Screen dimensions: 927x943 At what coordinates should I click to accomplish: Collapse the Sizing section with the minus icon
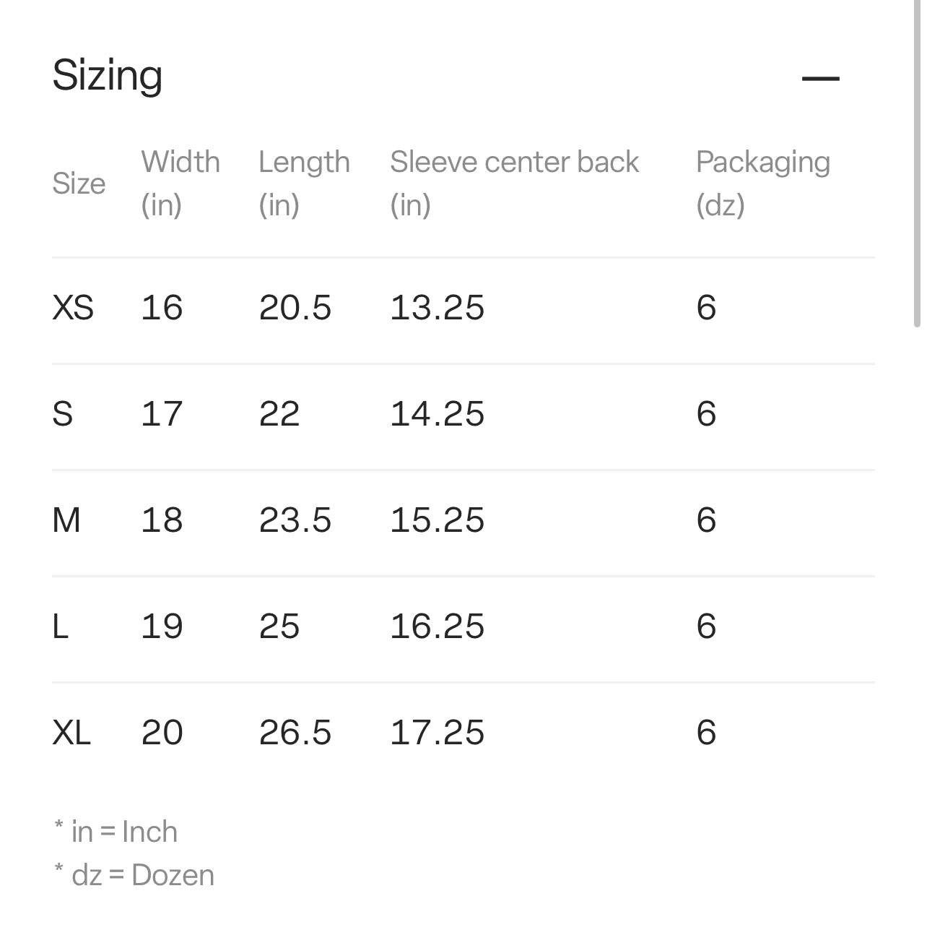tap(820, 78)
